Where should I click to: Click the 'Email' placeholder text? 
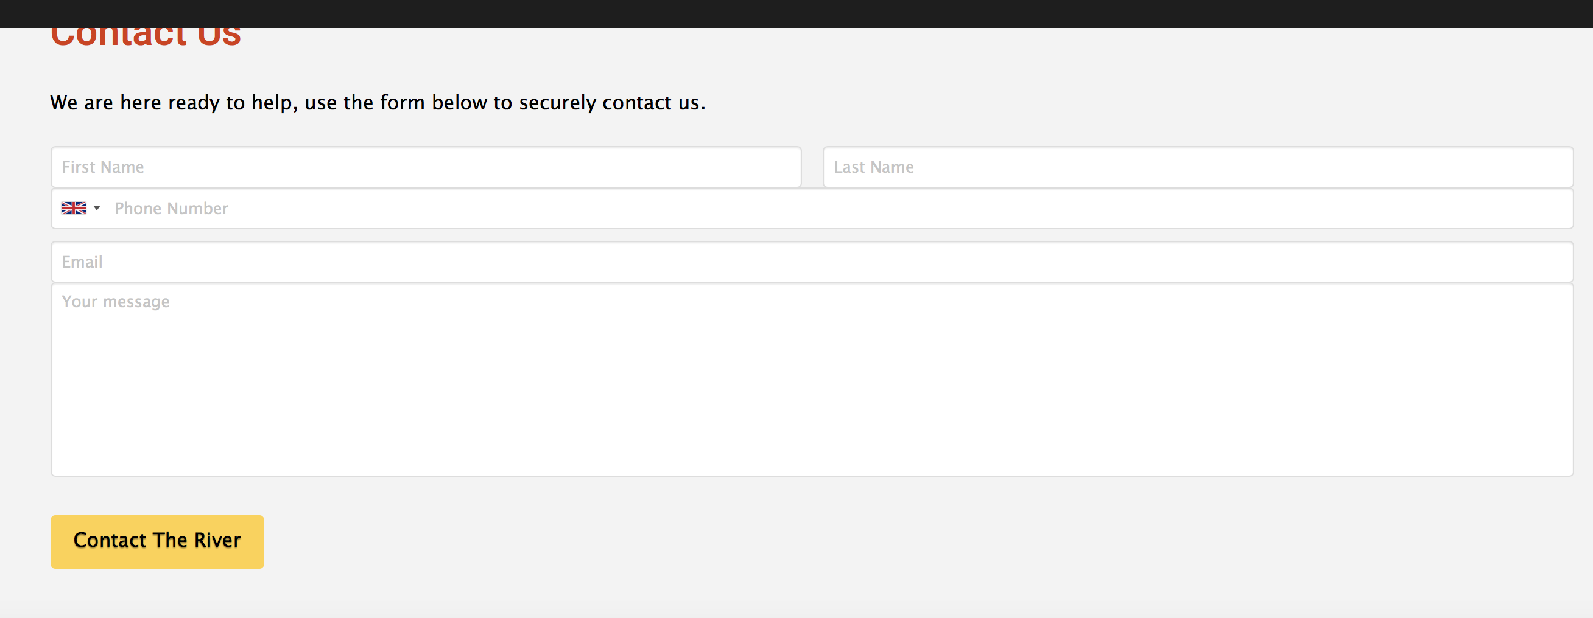pyautogui.click(x=82, y=262)
